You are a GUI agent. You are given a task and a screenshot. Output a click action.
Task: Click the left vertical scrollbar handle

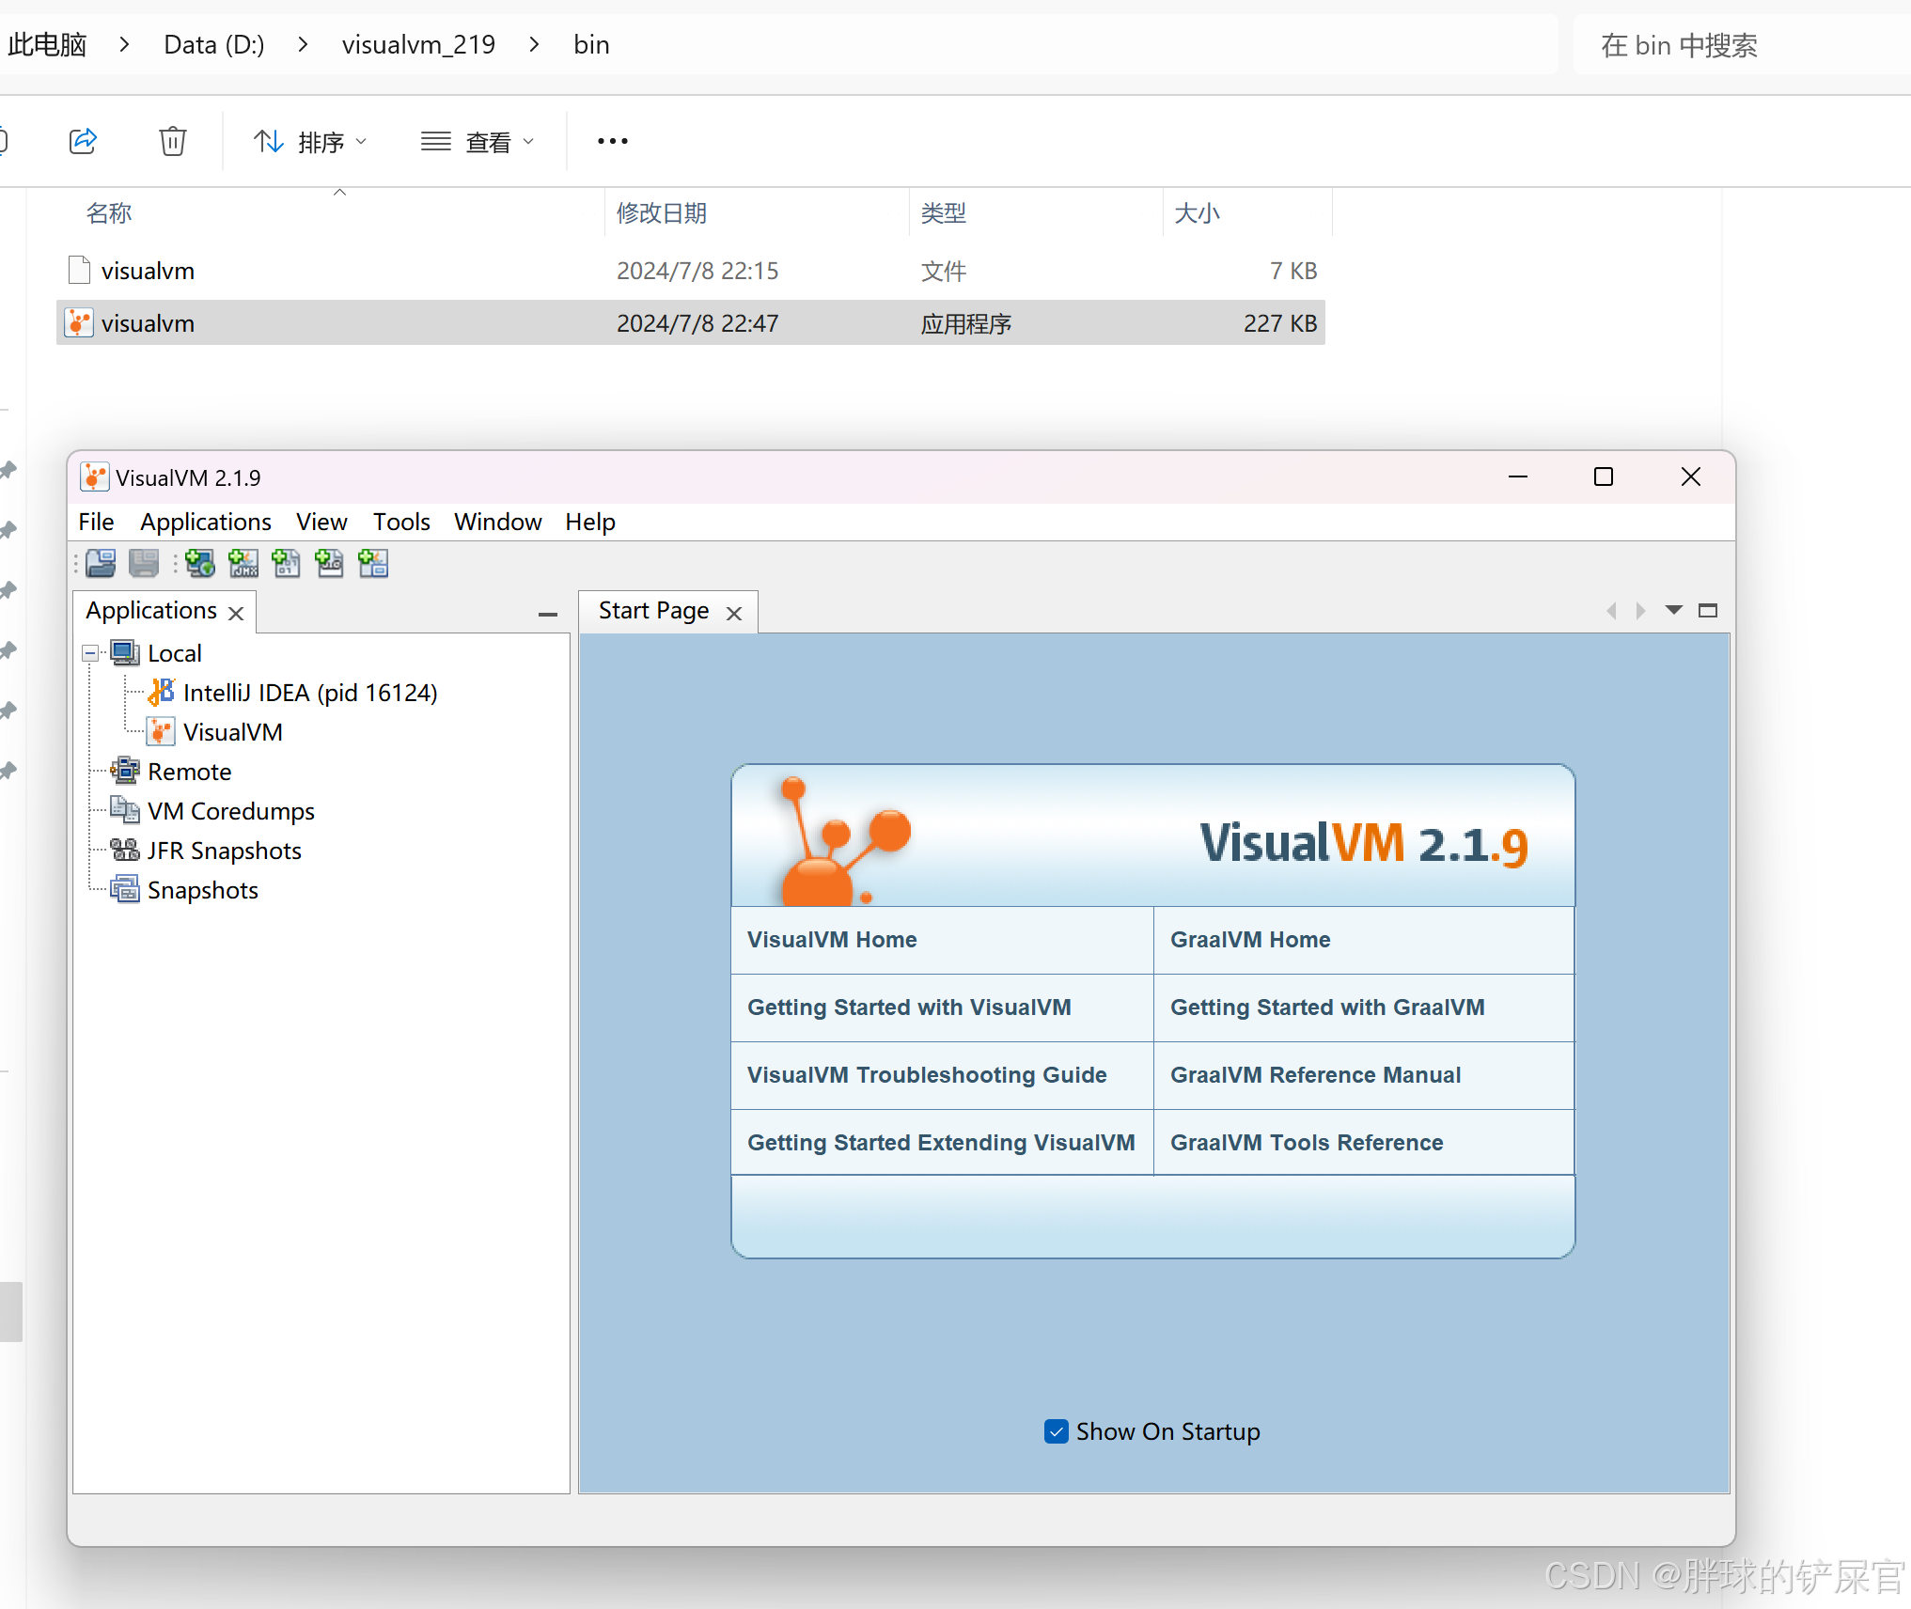pos(11,1313)
